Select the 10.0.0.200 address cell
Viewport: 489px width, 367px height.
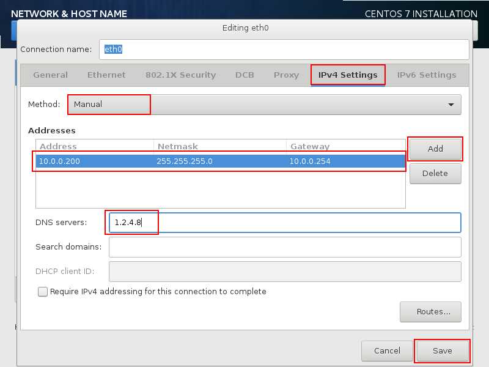pos(95,161)
